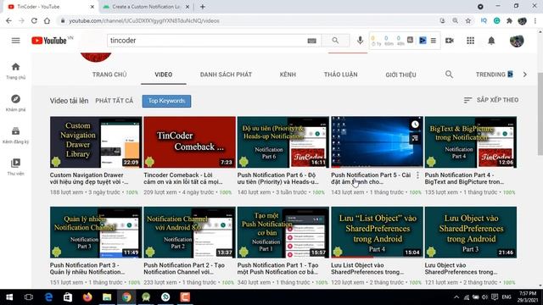This screenshot has width=543, height=305.
Task: Click ENG language indicator in taskbar
Action: (x=507, y=297)
